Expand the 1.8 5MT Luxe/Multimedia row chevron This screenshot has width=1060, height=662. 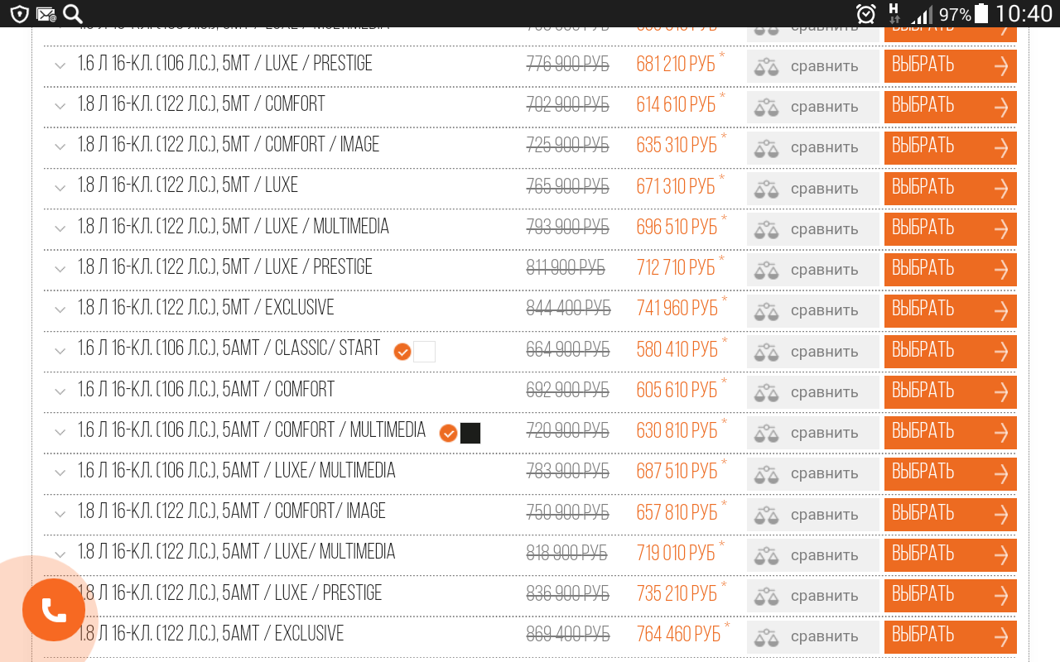pos(60,228)
